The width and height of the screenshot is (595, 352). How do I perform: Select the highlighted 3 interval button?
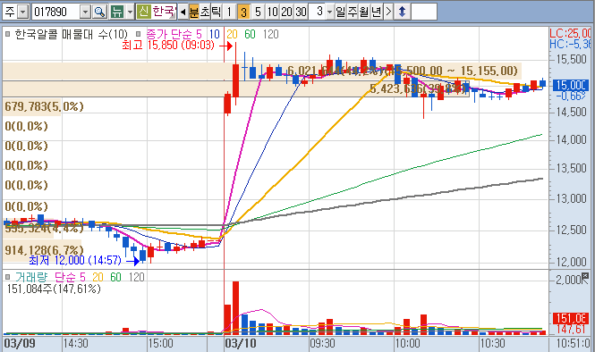coord(243,12)
